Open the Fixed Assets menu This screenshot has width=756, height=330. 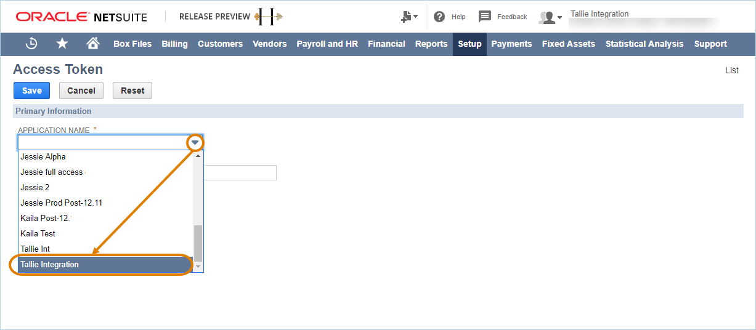tap(569, 44)
